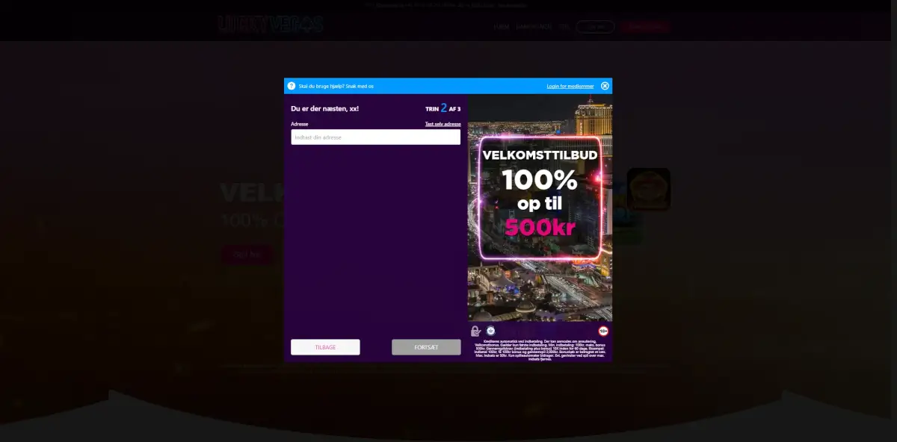Click the dimmed Lucky Vegas logo

(x=271, y=25)
